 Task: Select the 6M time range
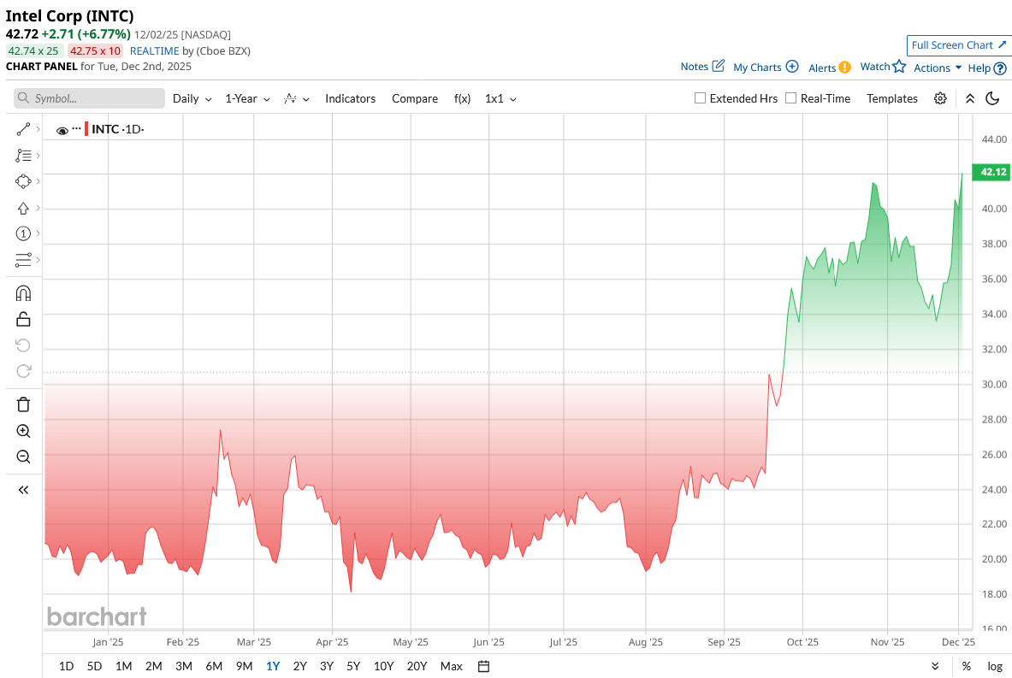coord(214,666)
